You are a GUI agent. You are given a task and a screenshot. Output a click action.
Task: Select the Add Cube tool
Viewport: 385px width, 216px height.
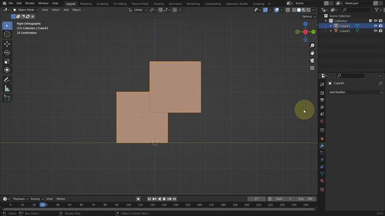(x=7, y=98)
